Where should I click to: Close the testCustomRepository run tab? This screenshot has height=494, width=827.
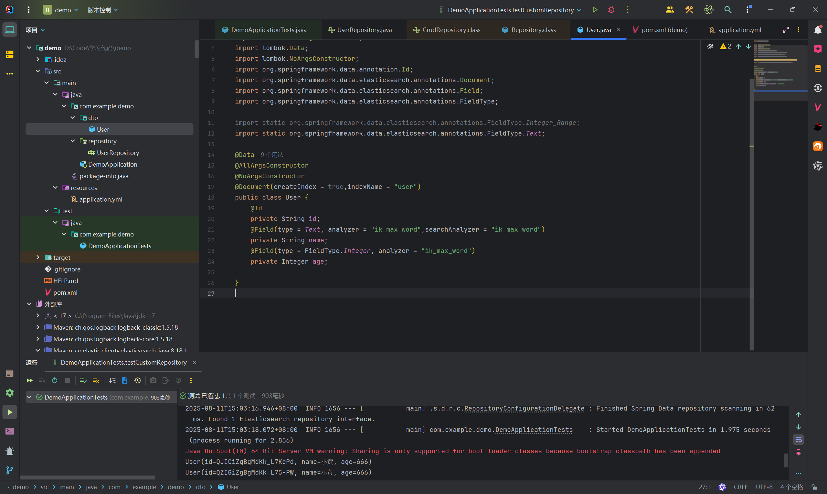(195, 363)
